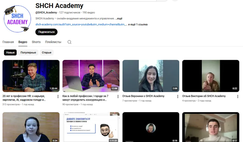Open options menu for 'Отзыв Виктории' video
The width and height of the screenshot is (243, 142).
[238, 96]
